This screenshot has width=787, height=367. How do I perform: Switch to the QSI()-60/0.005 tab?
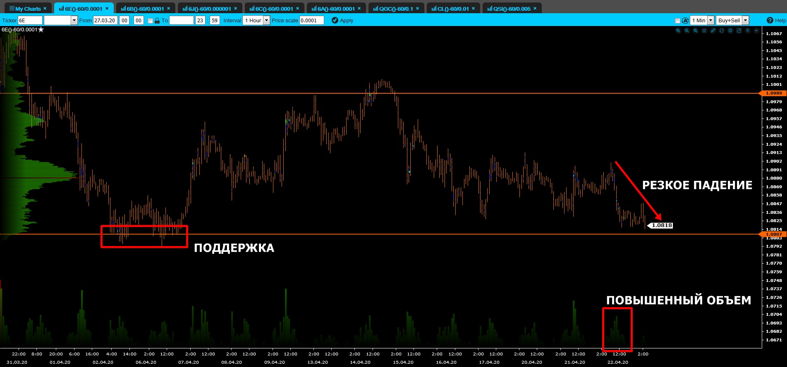(x=512, y=9)
